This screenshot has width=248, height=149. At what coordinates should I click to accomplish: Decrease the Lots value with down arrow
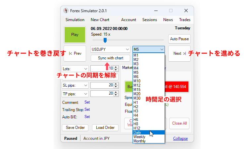pyautogui.click(x=116, y=70)
